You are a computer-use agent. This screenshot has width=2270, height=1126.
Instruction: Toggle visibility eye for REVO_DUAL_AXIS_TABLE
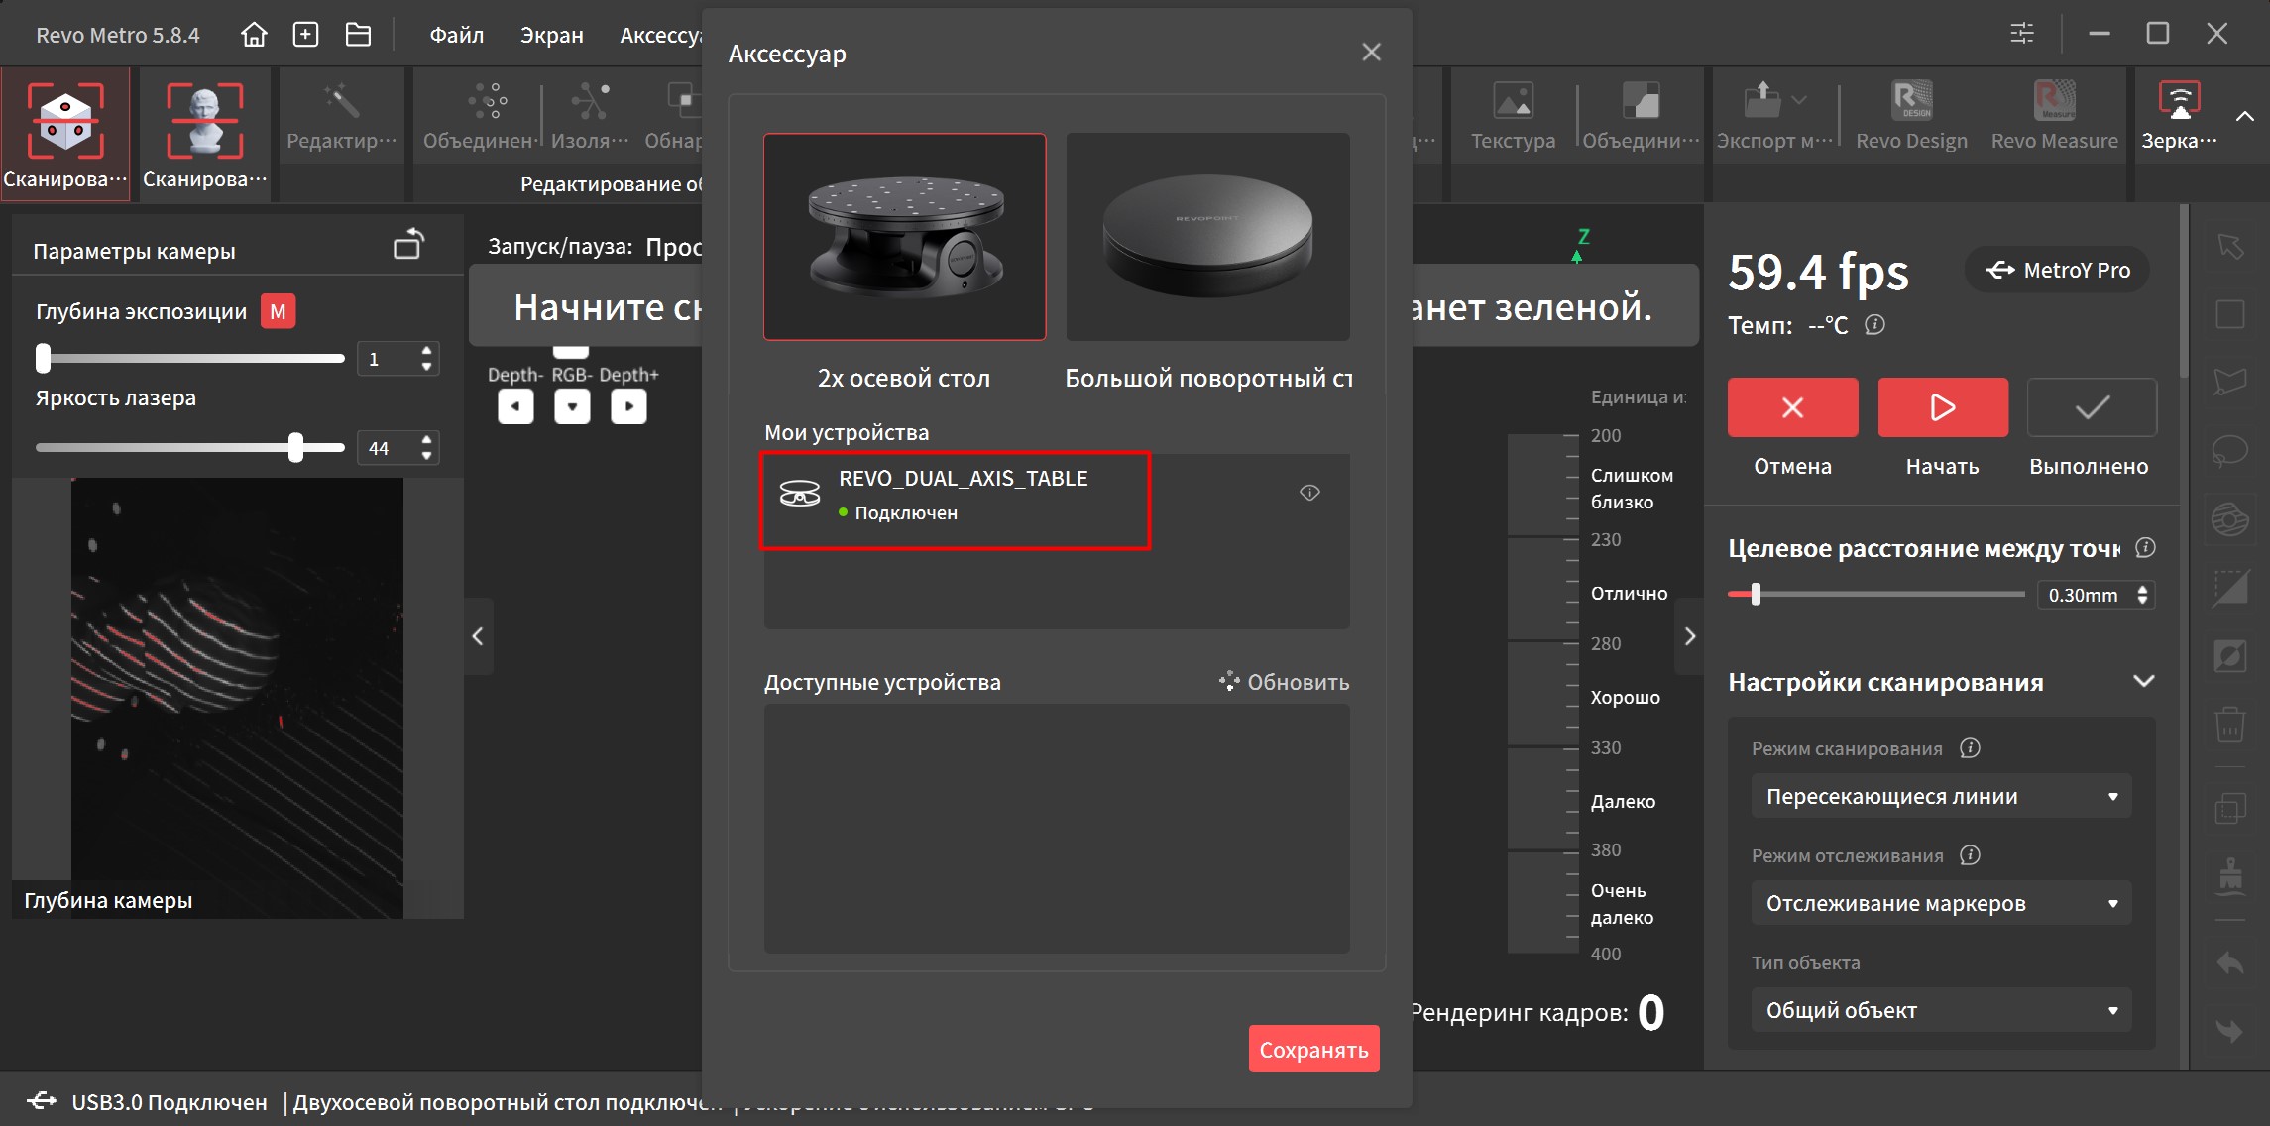[x=1309, y=493]
